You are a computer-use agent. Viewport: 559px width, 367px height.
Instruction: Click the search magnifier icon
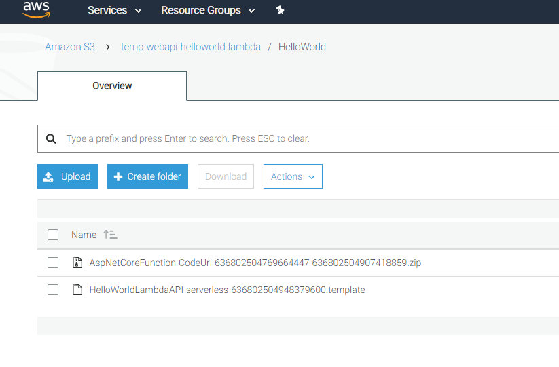point(51,139)
